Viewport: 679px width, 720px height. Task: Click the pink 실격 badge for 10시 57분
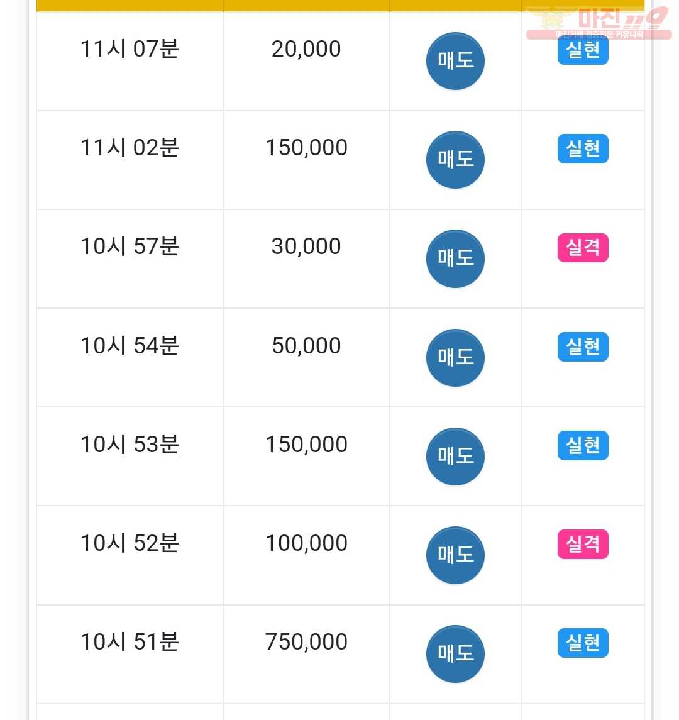click(583, 248)
